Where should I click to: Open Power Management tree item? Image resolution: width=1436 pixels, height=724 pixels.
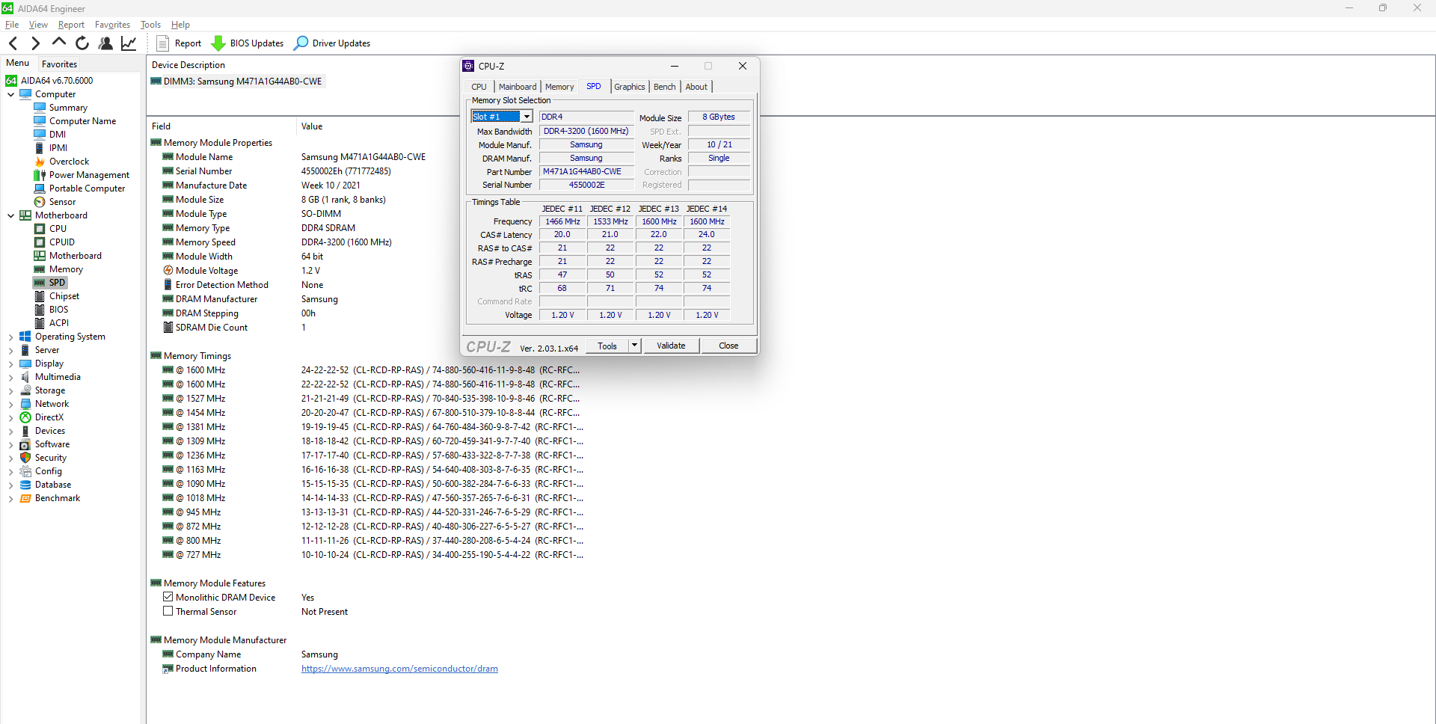(82, 175)
